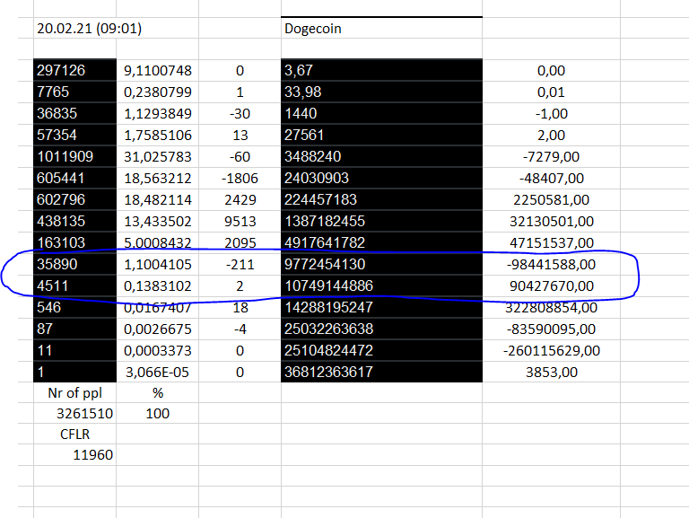
Task: Select cell with value 1011909
Action: [74, 156]
